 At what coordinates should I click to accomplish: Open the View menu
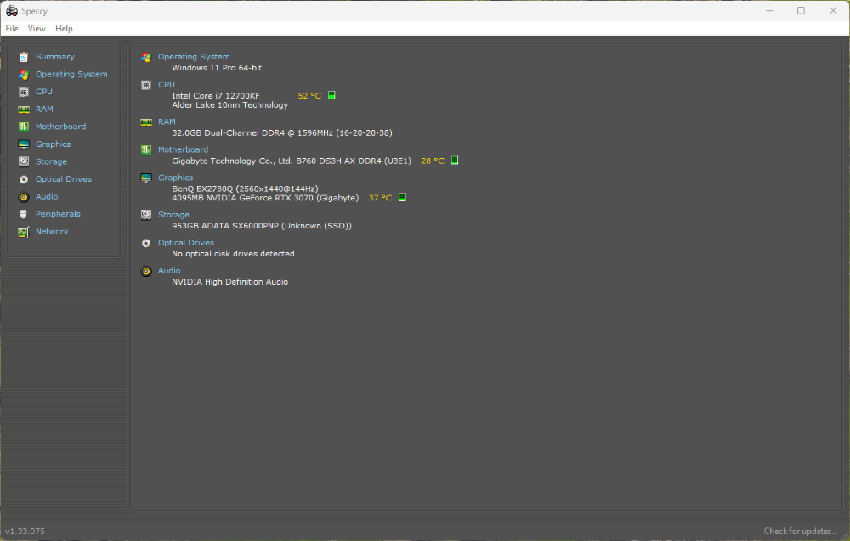click(37, 29)
